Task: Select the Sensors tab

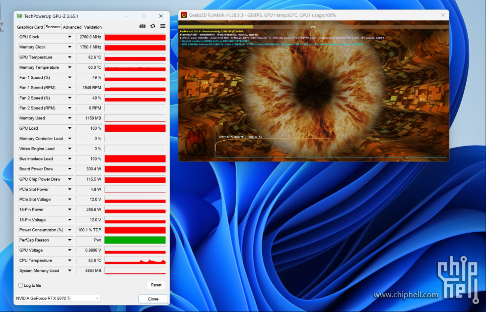Action: (53, 27)
